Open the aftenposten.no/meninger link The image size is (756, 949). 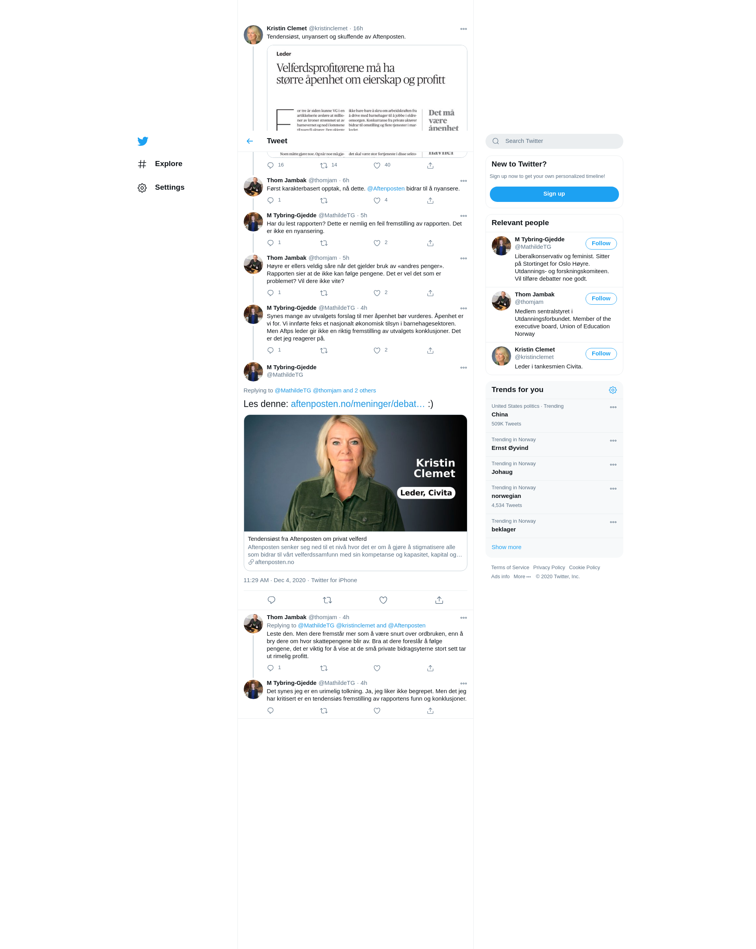[x=358, y=404]
